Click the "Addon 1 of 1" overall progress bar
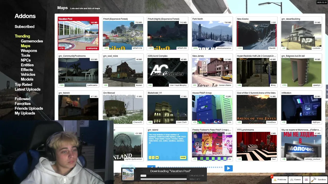 pyautogui.click(x=163, y=179)
